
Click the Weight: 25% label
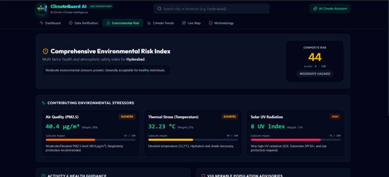(x=185, y=127)
